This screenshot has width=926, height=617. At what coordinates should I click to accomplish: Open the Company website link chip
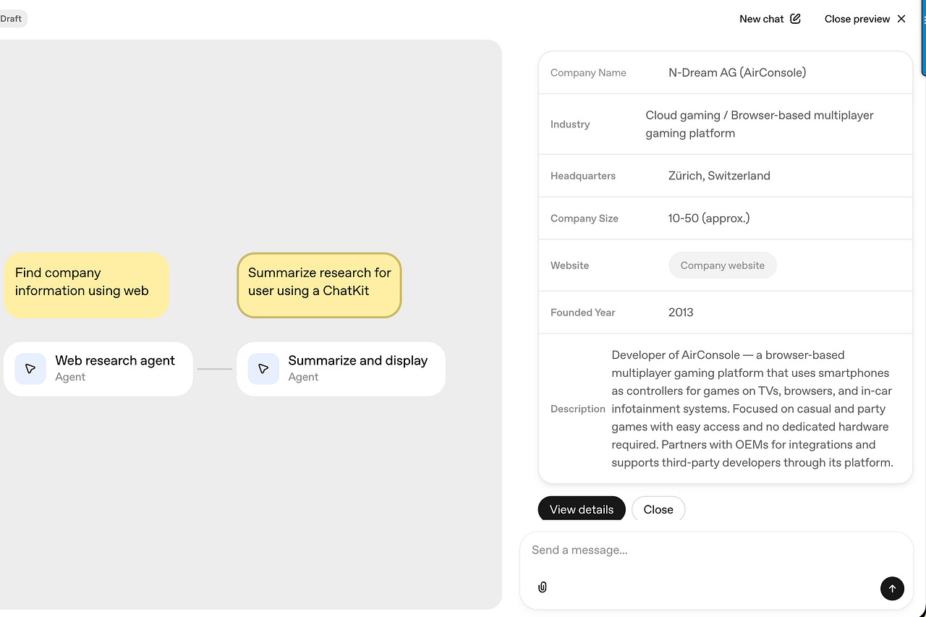722,265
